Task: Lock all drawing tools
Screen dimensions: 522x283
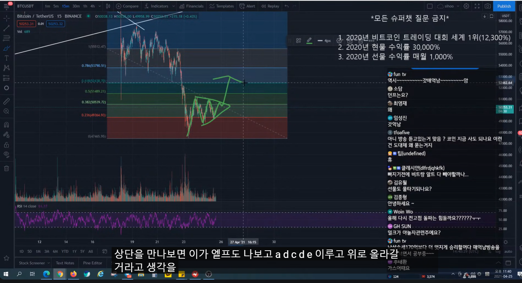Action: click(6, 145)
